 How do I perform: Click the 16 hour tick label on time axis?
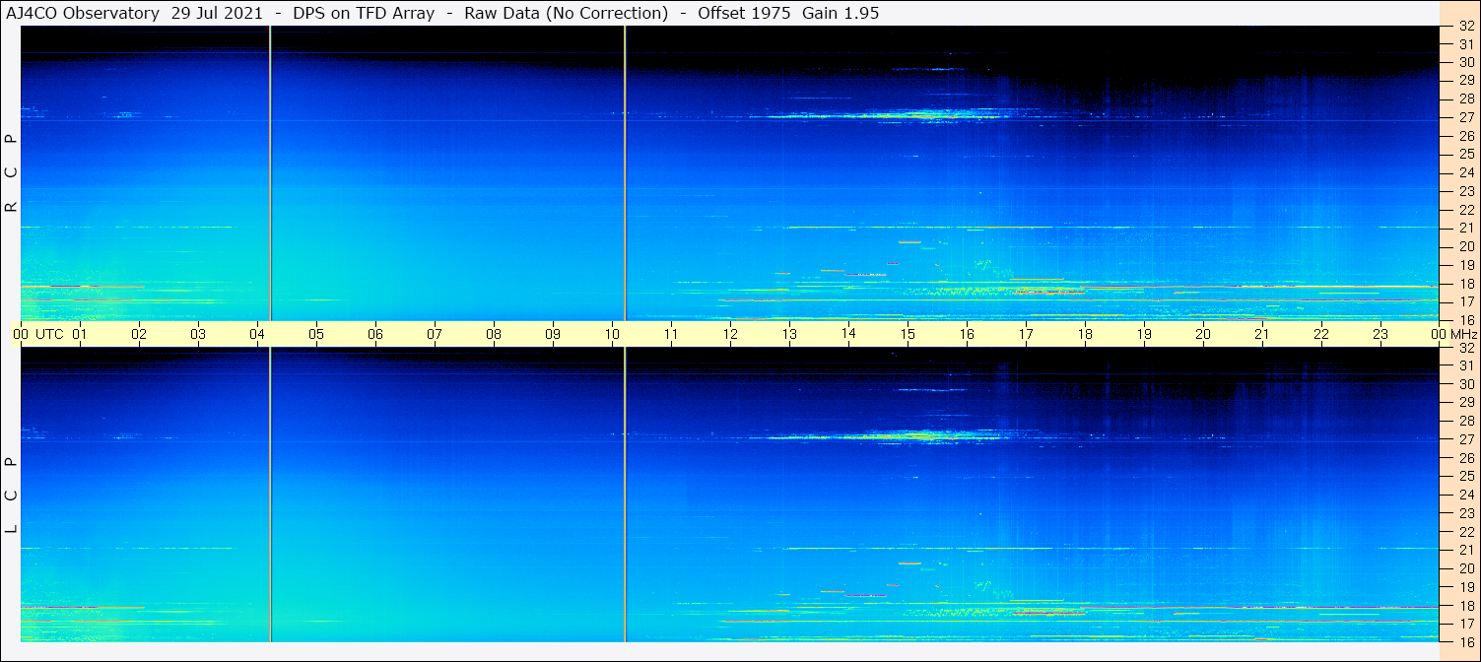pos(967,334)
